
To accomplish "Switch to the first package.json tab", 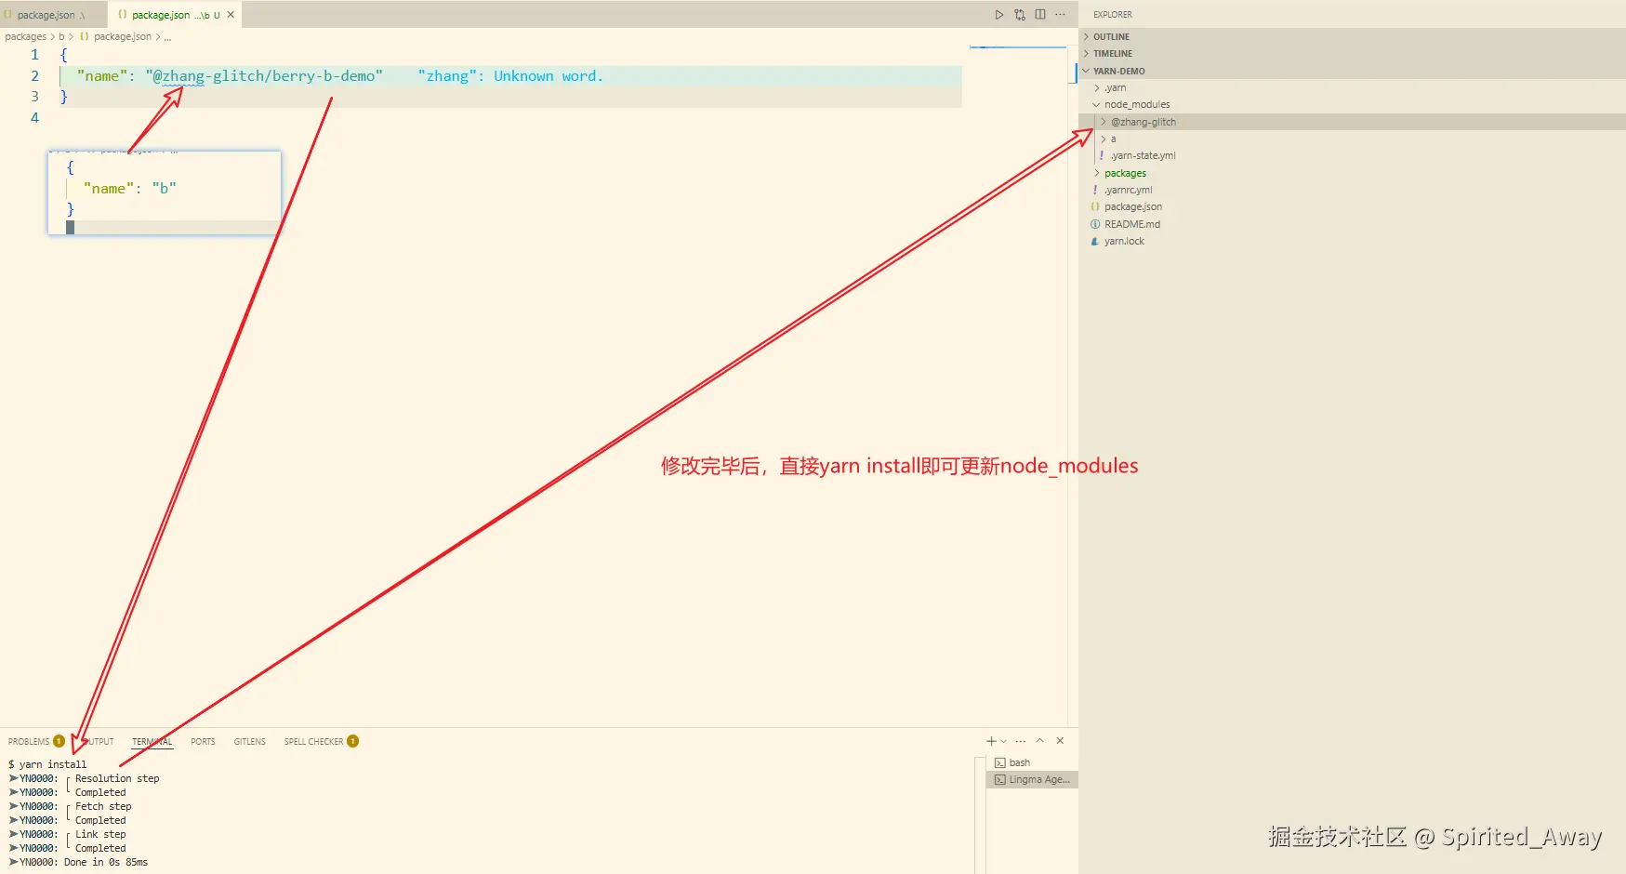I will pos(51,15).
